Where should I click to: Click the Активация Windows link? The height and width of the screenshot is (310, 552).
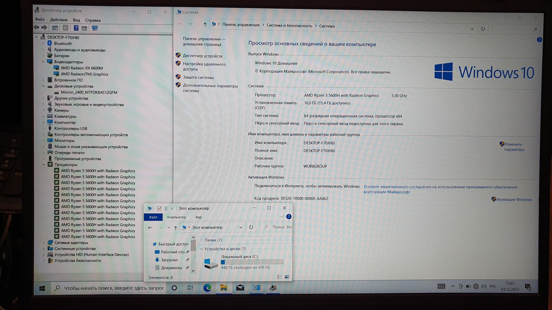pyautogui.click(x=514, y=199)
